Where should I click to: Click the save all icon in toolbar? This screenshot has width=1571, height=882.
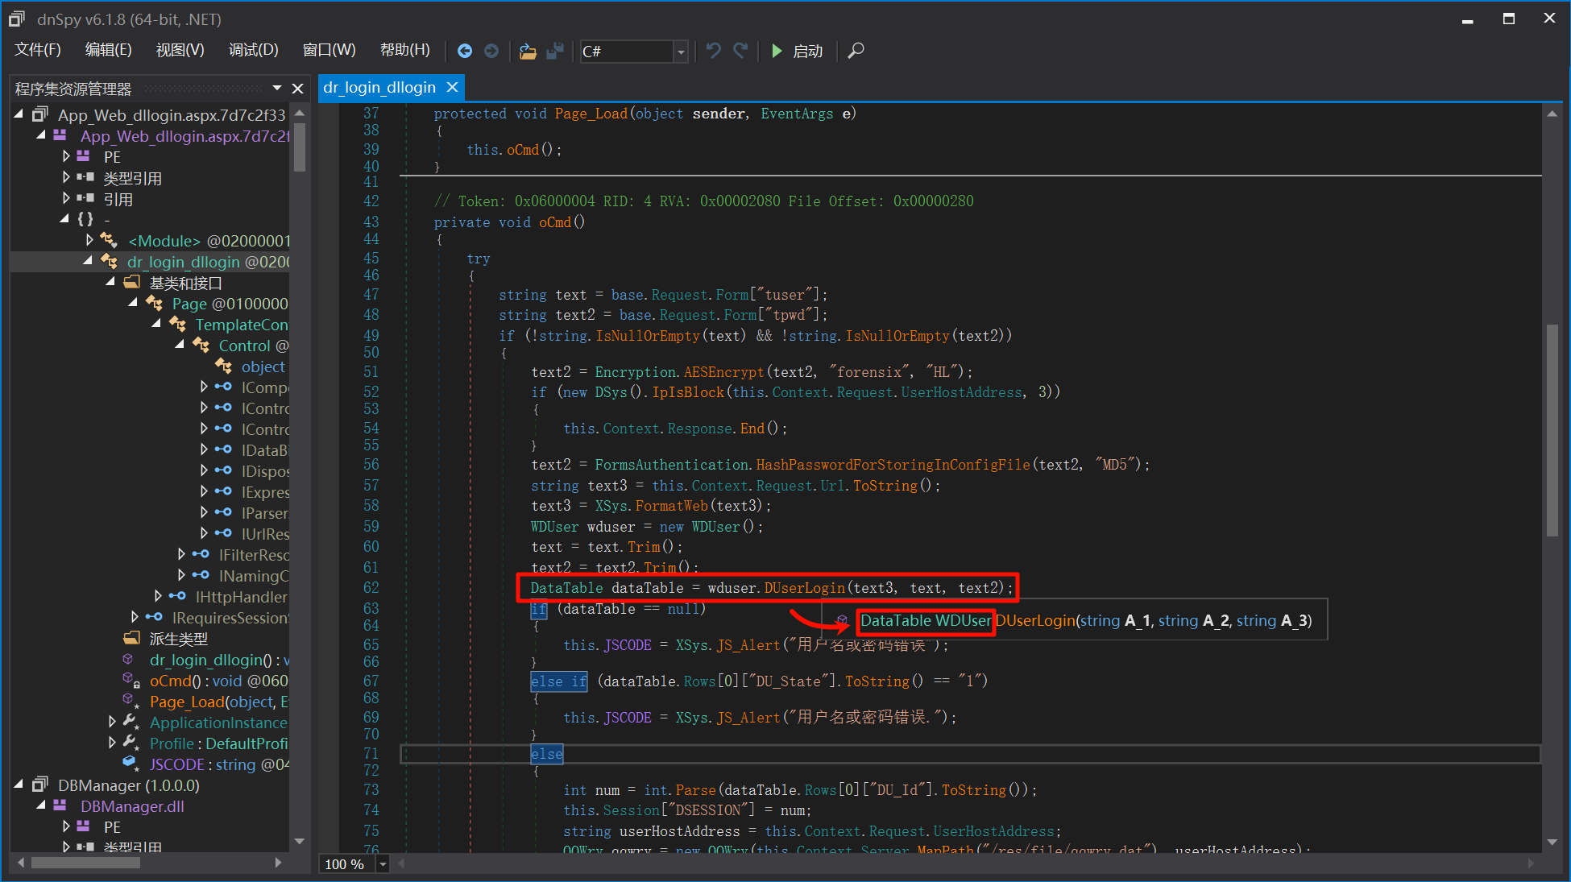point(555,51)
